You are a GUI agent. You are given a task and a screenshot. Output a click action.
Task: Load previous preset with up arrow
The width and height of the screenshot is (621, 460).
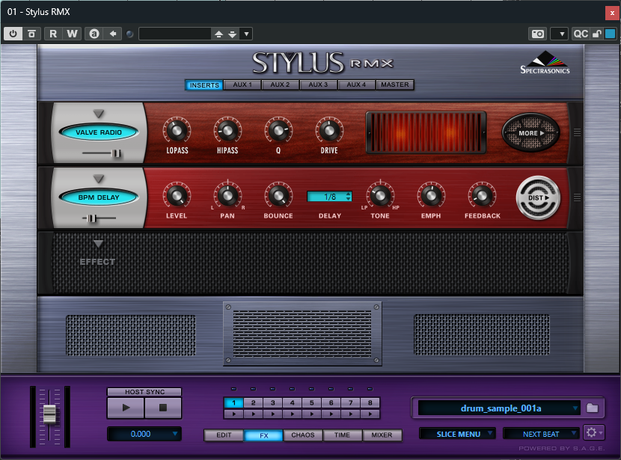(218, 34)
